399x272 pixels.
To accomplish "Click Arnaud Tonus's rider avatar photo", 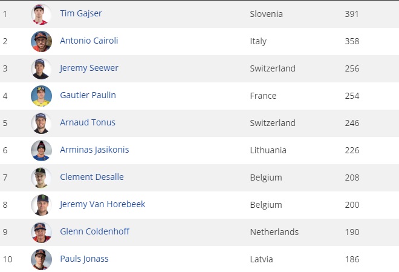I will 41,123.
